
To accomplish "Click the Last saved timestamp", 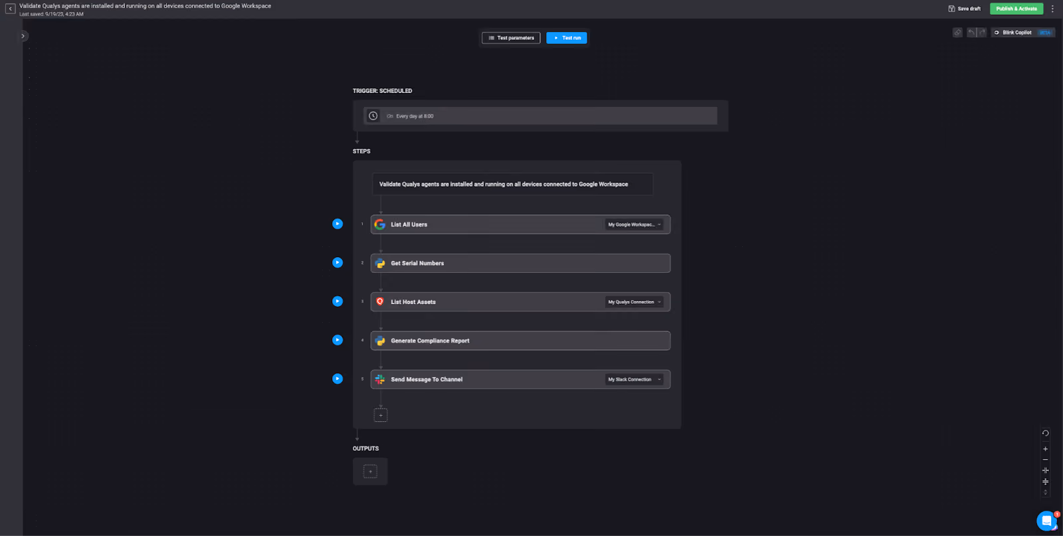I will 51,14.
